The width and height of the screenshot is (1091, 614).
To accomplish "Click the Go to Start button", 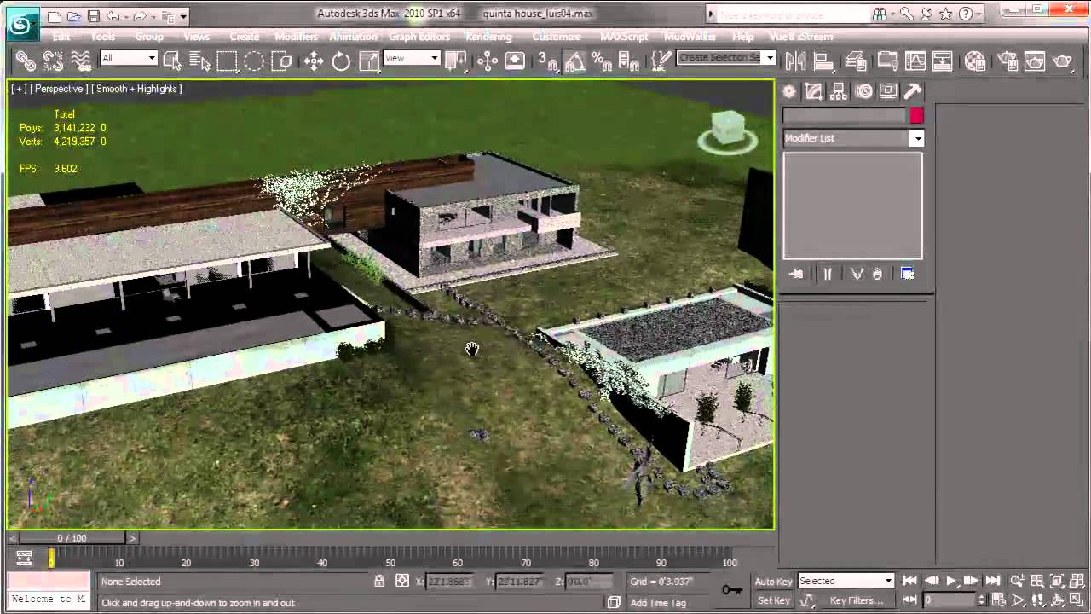I will (x=909, y=581).
